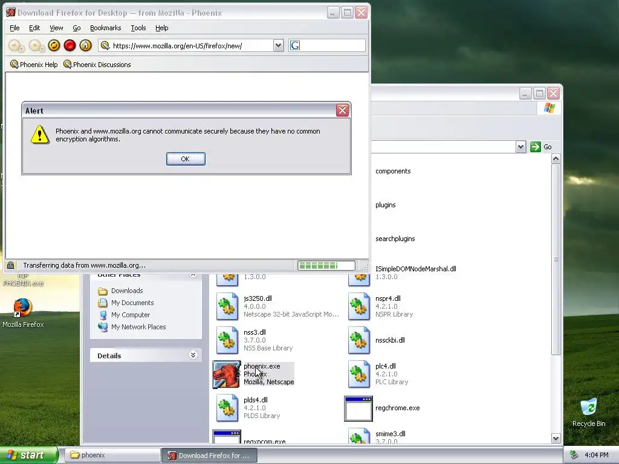Screen dimensions: 619x464
Task: Click the taskbar clock showing 4:04 PM
Action: tap(597, 455)
